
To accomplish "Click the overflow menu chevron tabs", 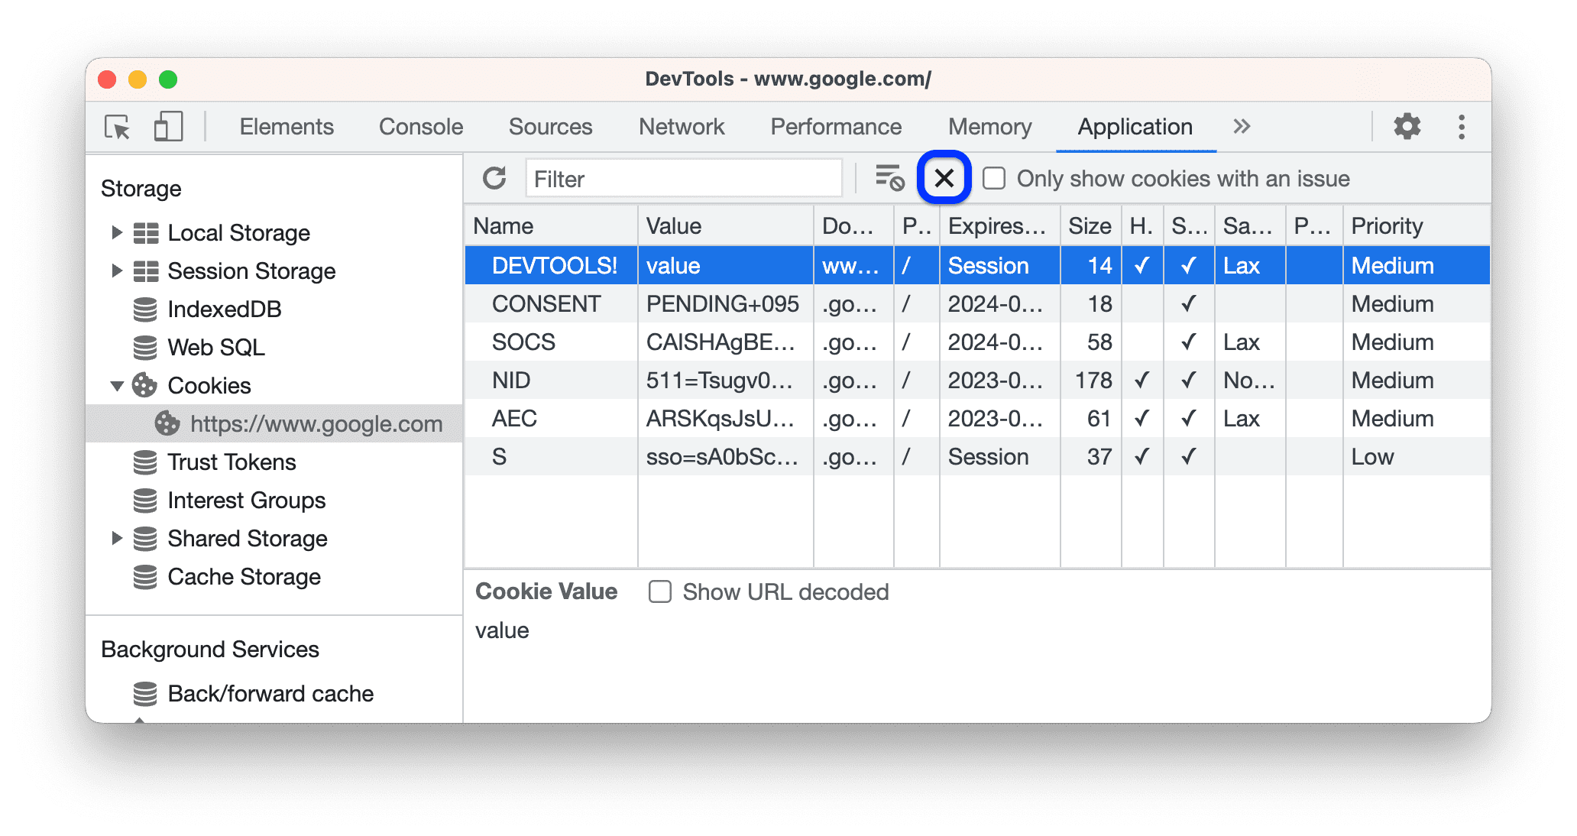I will [1243, 125].
